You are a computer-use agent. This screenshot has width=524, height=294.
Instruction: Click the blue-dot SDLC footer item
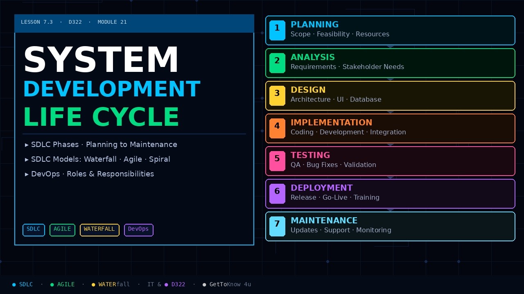tap(23, 285)
